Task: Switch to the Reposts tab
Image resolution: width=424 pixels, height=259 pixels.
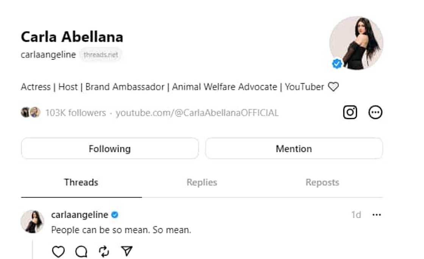Action: tap(322, 183)
